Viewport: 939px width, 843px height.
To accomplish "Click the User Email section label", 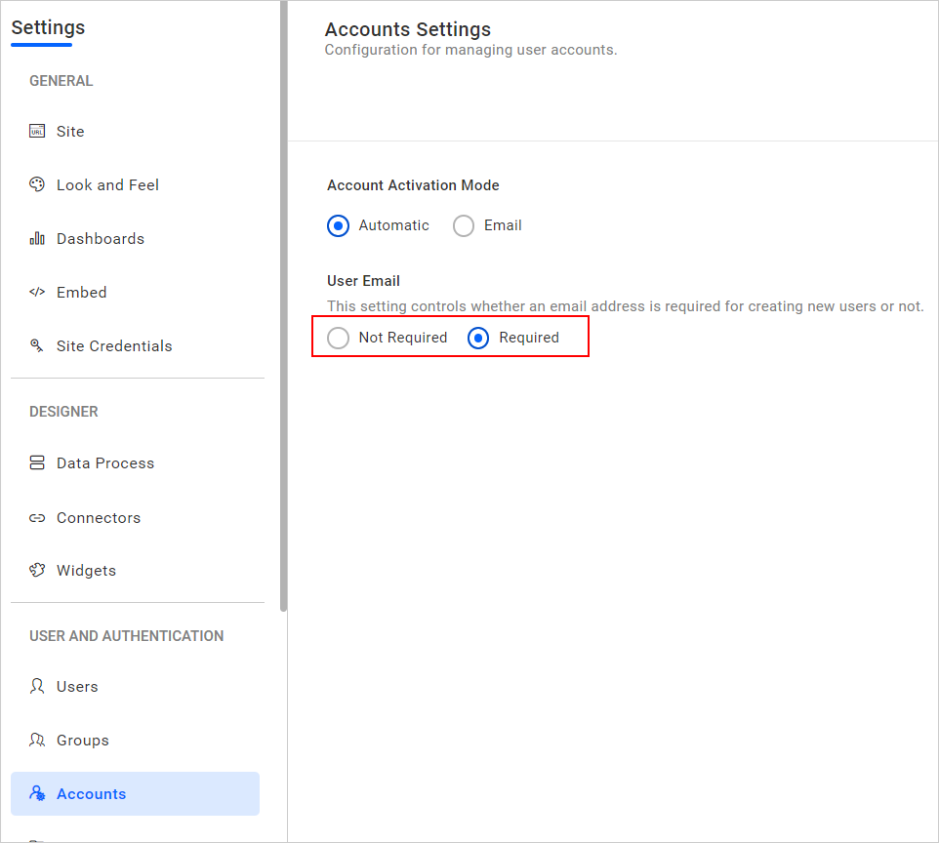I will point(363,281).
